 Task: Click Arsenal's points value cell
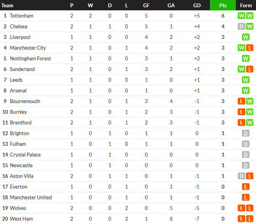[x=223, y=90]
